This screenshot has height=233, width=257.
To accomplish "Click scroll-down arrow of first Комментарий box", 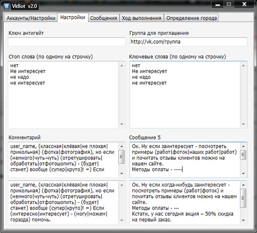I will tap(122, 173).
